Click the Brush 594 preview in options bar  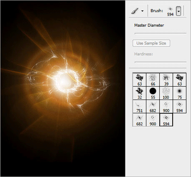pyautogui.click(x=170, y=11)
